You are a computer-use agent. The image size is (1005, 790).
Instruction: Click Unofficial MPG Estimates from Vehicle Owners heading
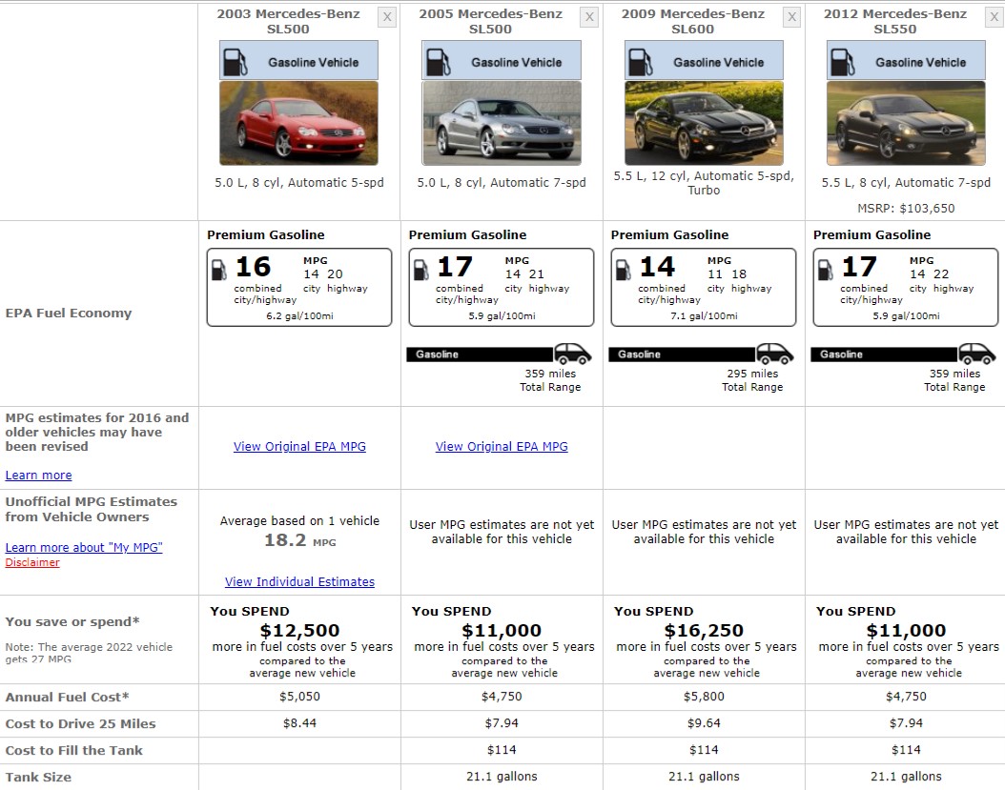pos(91,510)
